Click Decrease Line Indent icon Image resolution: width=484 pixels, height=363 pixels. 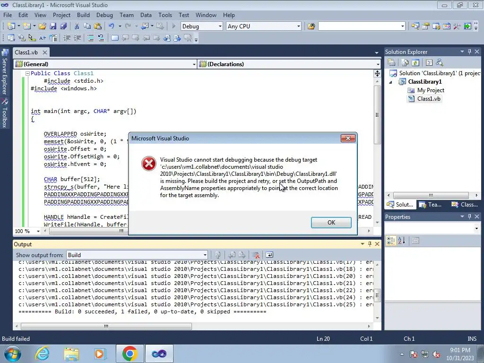click(x=67, y=38)
